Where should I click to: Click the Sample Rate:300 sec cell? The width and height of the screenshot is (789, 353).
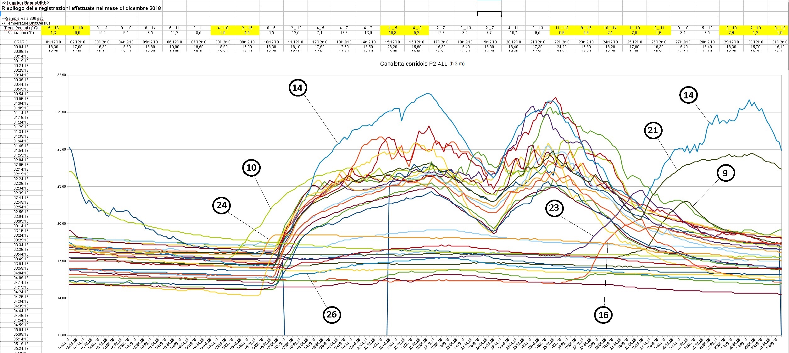click(x=23, y=19)
